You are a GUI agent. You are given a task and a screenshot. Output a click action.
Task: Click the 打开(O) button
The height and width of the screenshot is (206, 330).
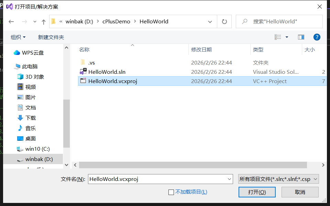click(257, 192)
